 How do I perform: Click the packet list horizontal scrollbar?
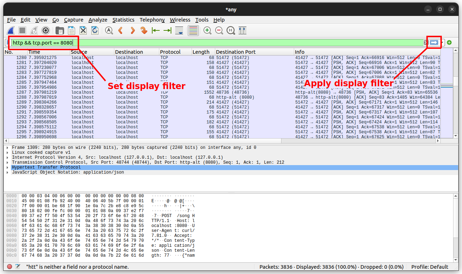coord(142,140)
